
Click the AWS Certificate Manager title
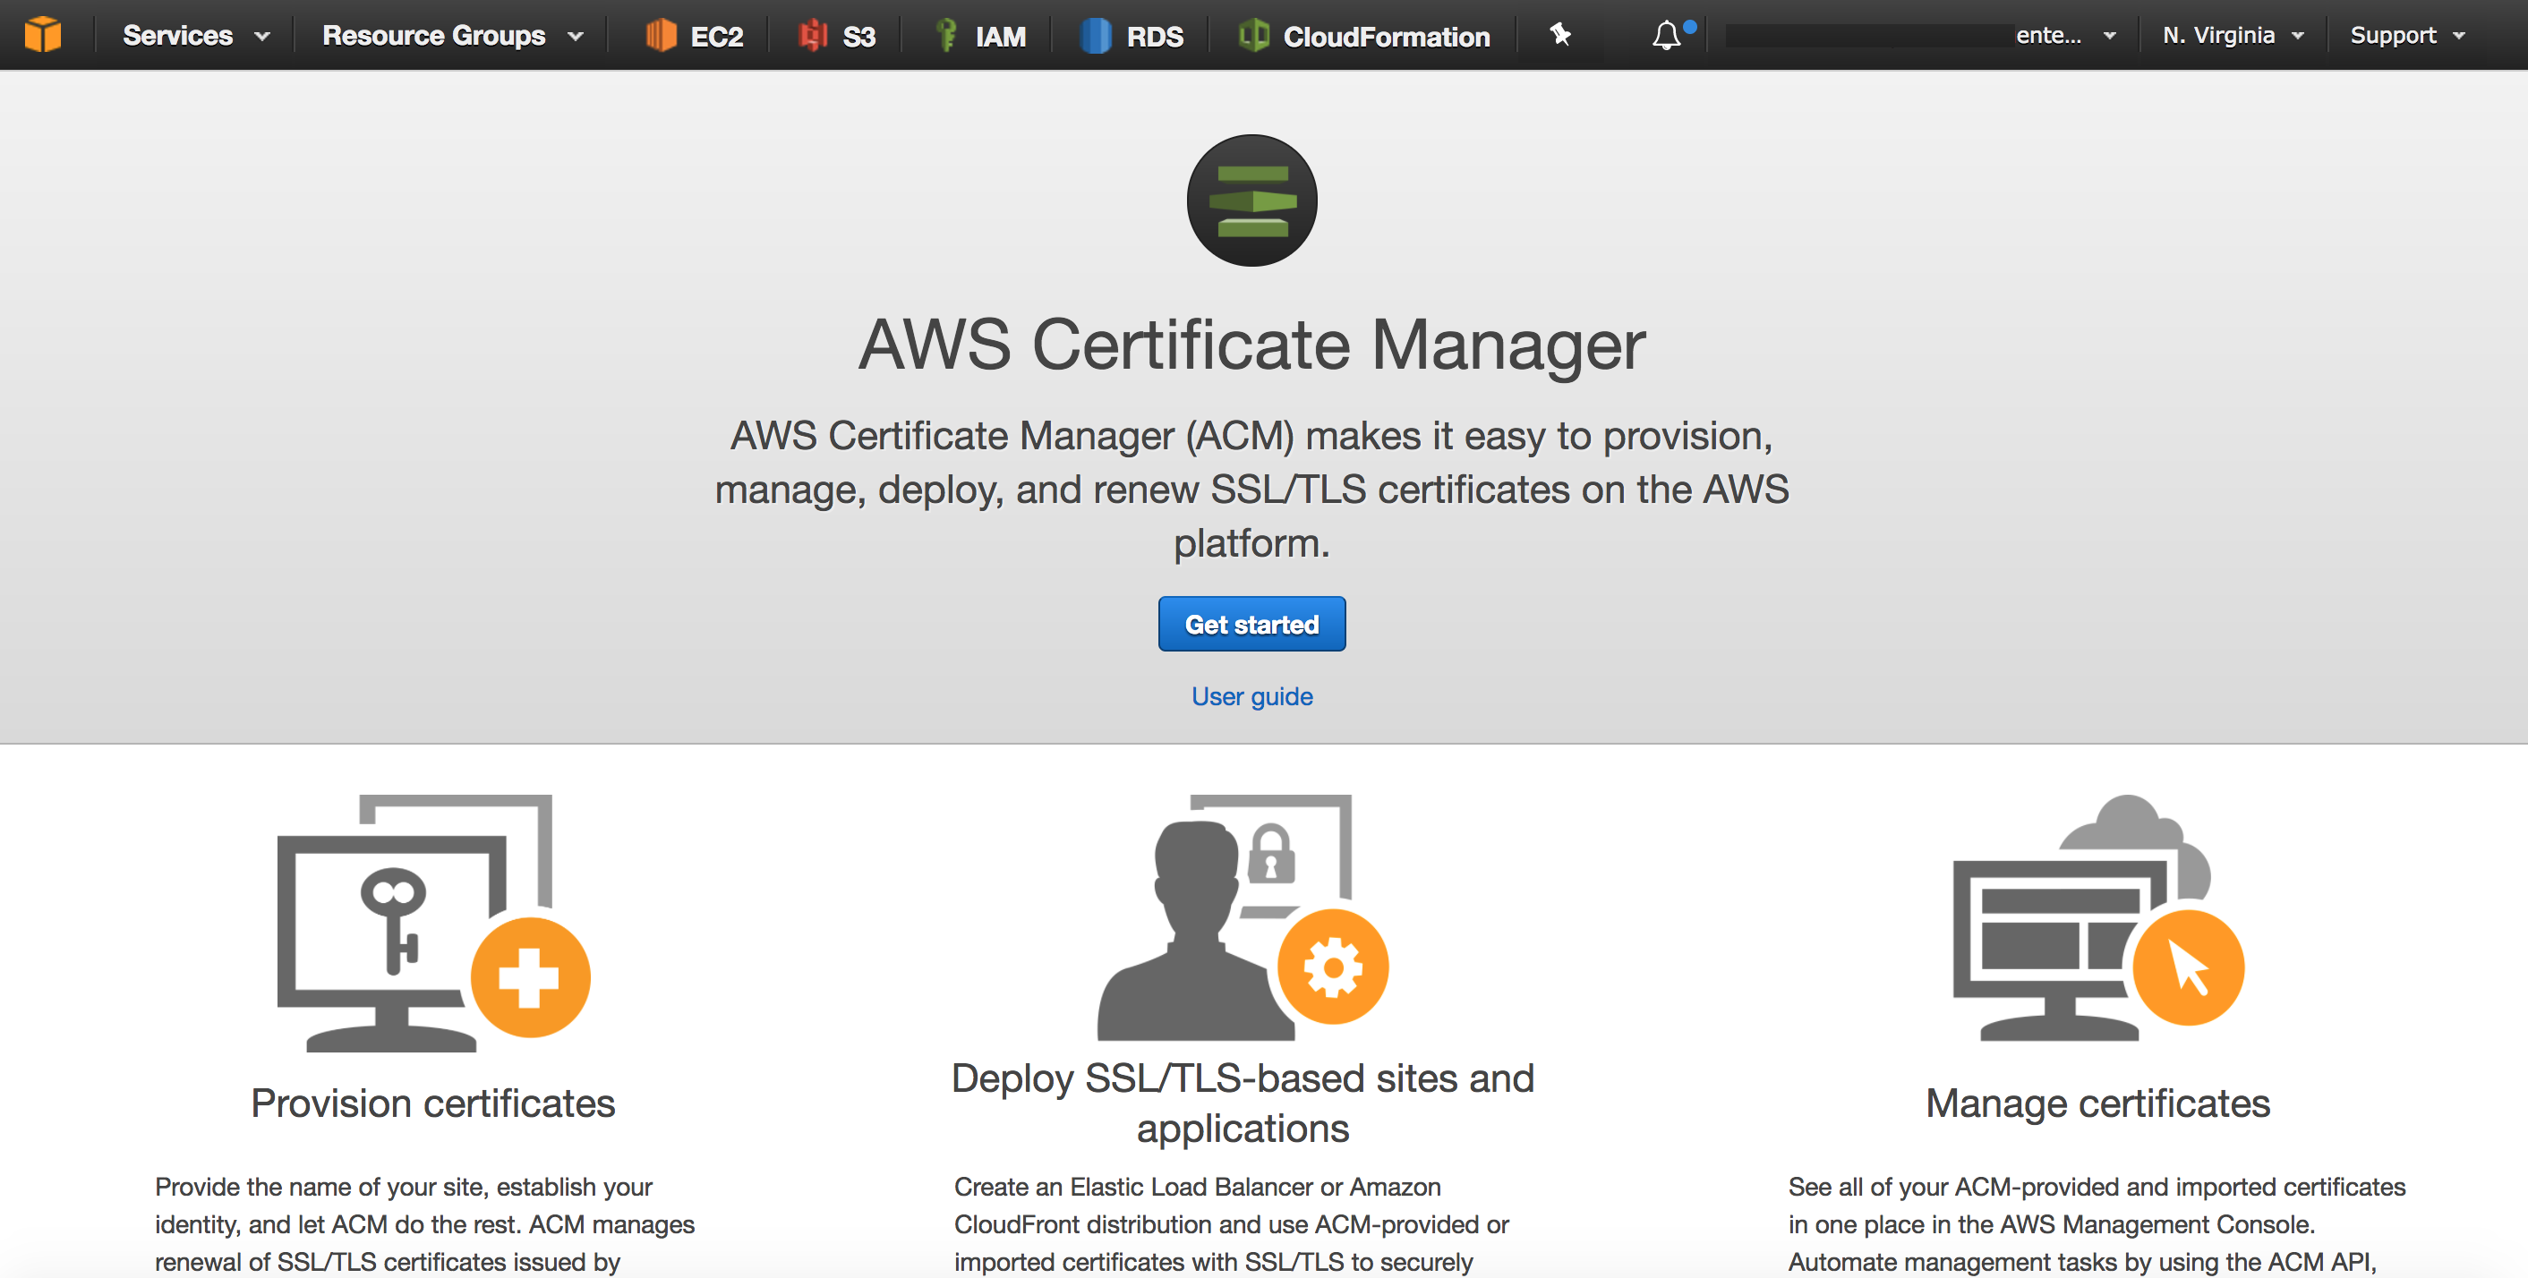tap(1252, 345)
